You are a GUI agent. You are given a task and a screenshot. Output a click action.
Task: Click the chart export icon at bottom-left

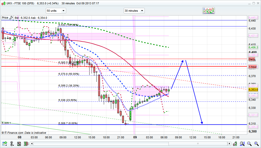point(4,144)
